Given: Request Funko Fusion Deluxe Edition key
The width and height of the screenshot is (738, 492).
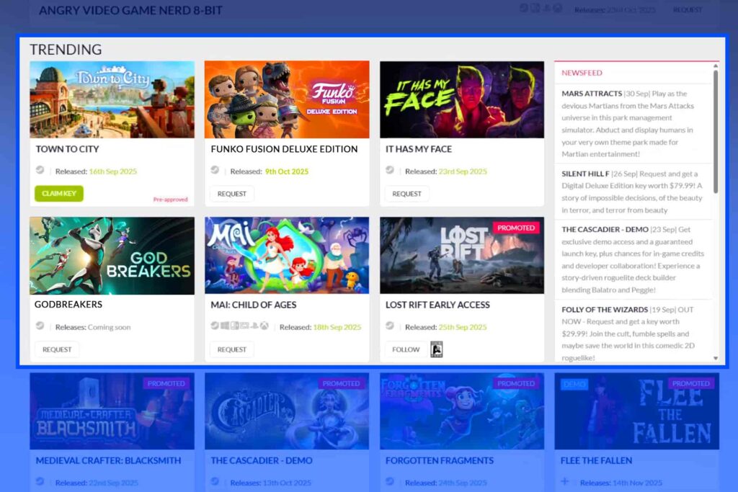Looking at the screenshot, I should coord(231,194).
